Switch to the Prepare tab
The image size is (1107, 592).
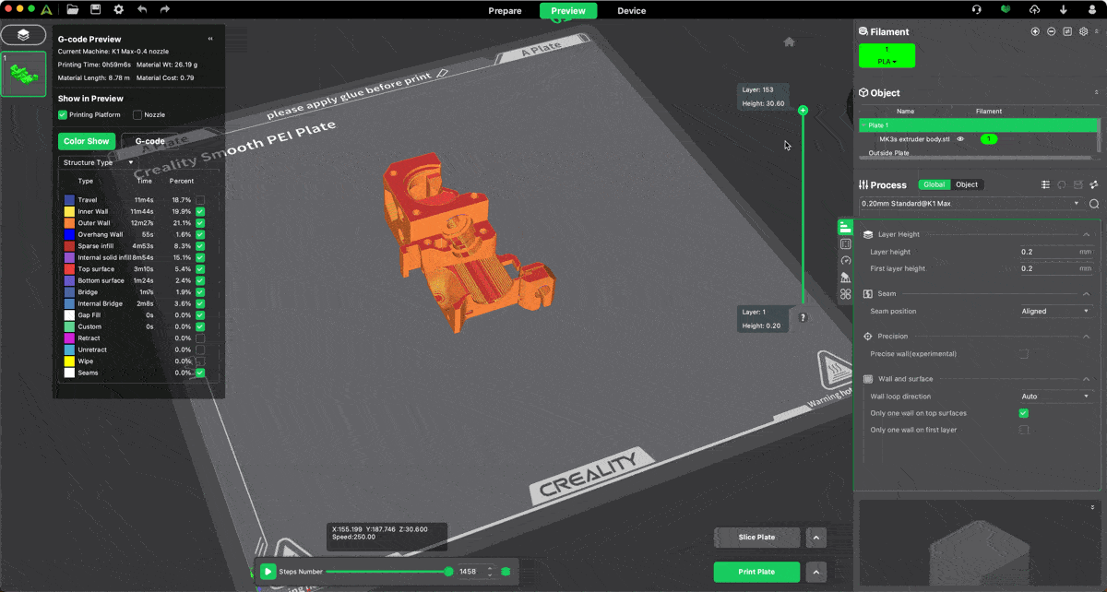pos(505,11)
